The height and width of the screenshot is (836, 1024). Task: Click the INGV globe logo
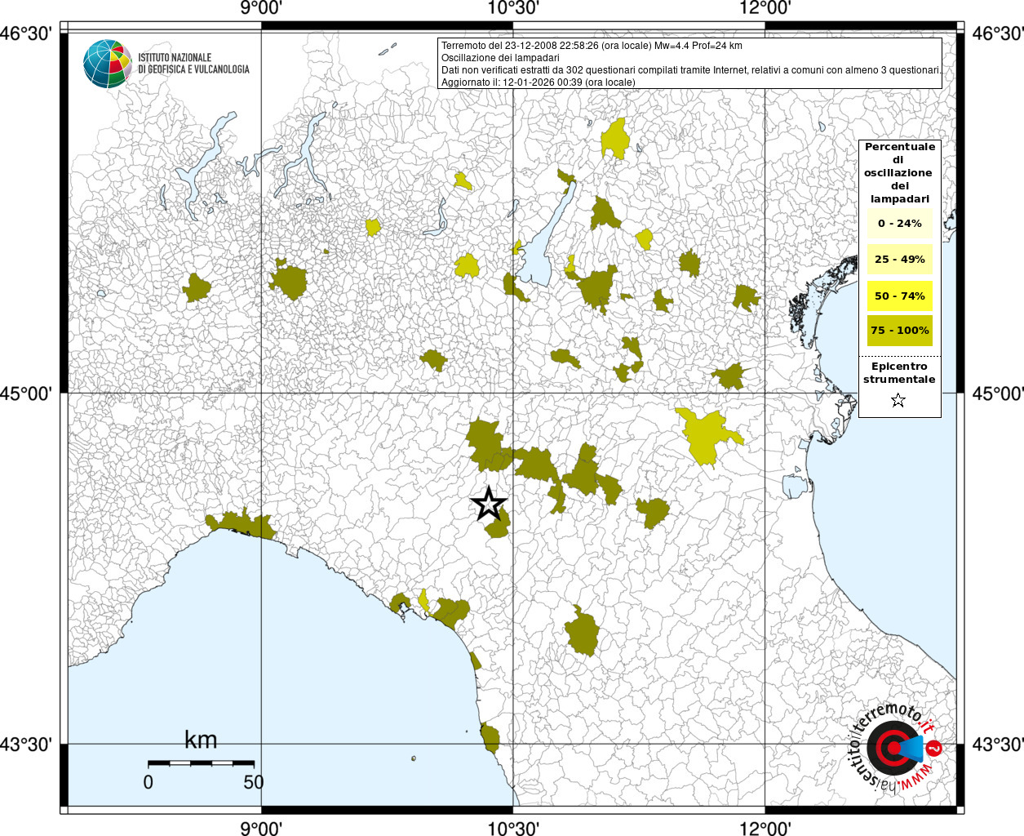[x=107, y=64]
